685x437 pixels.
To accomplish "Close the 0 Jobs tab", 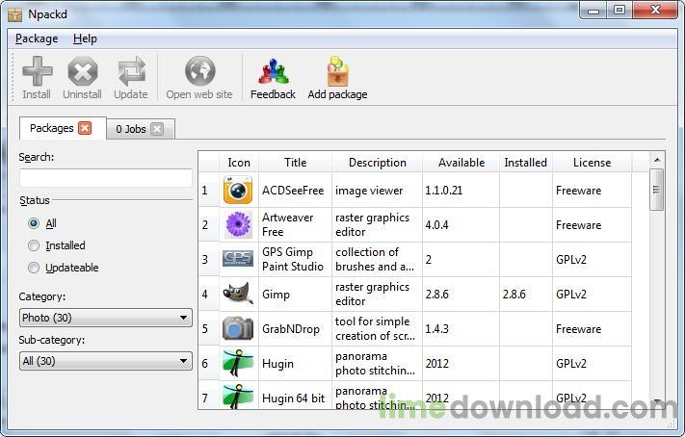I will point(157,129).
